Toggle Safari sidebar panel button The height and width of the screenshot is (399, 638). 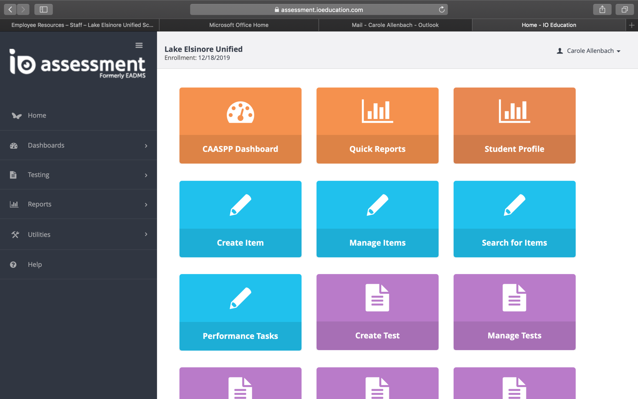pos(44,9)
